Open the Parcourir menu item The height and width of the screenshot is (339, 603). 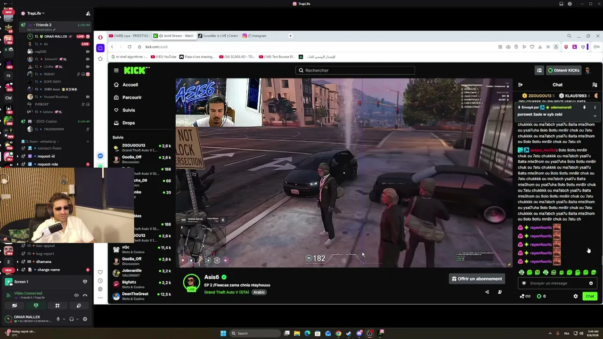132,97
